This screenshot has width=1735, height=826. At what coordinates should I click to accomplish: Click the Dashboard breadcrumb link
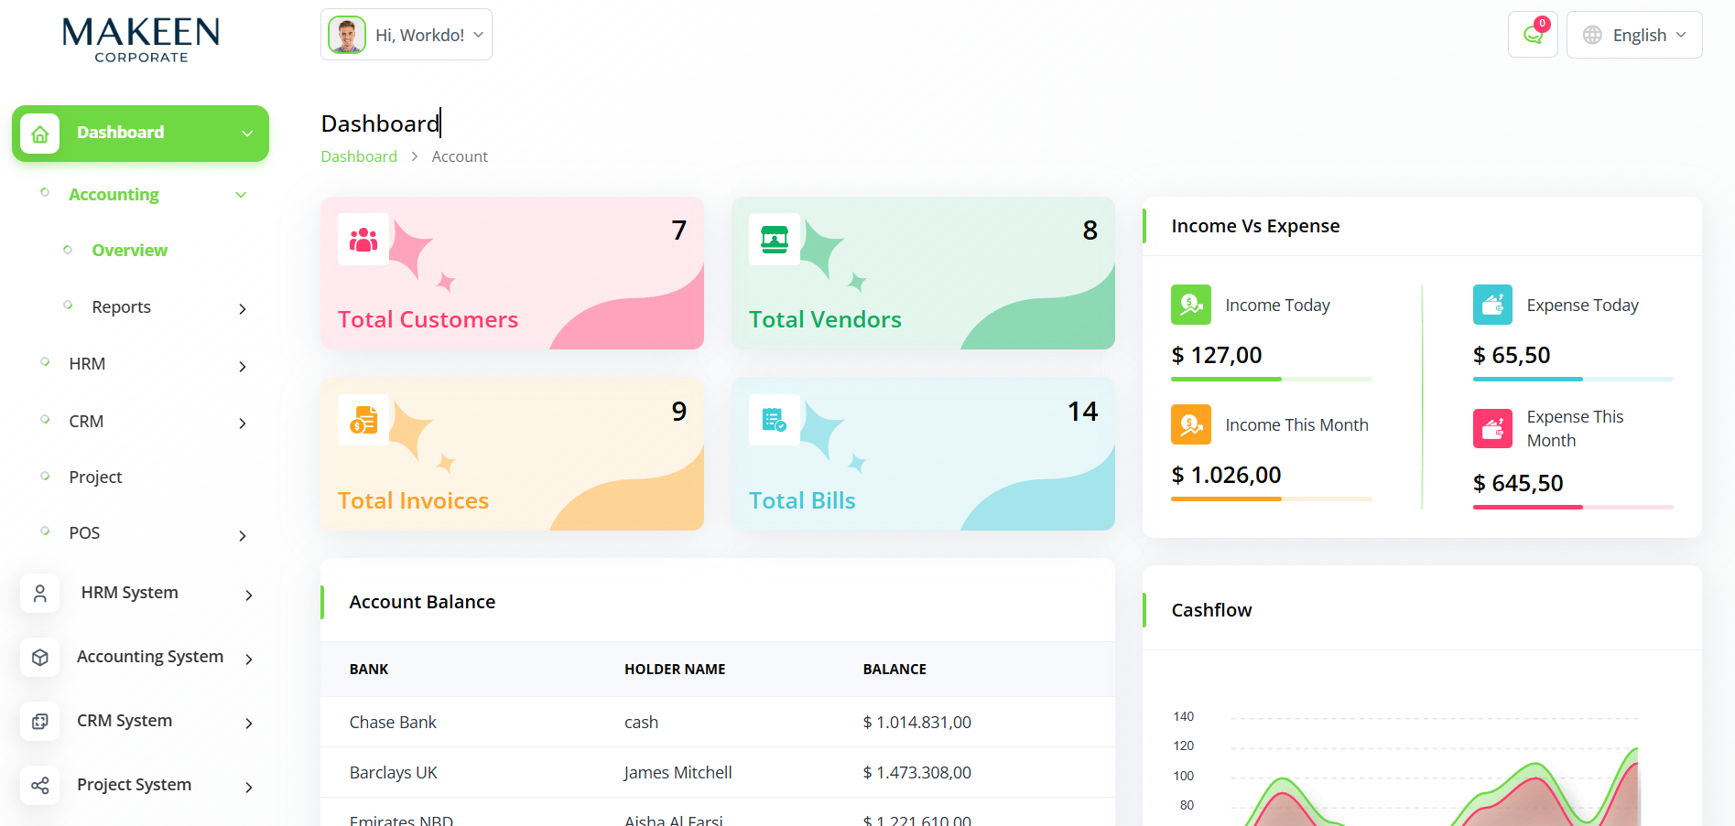pos(359,156)
